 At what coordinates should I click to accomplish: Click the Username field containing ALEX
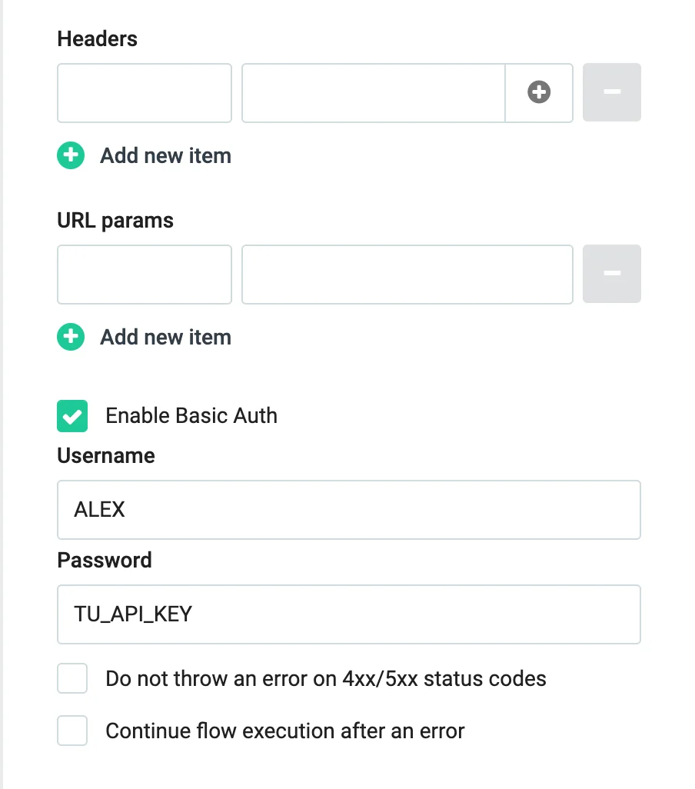348,510
